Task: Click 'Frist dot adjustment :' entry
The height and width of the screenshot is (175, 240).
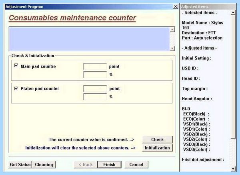Action: click(203, 159)
